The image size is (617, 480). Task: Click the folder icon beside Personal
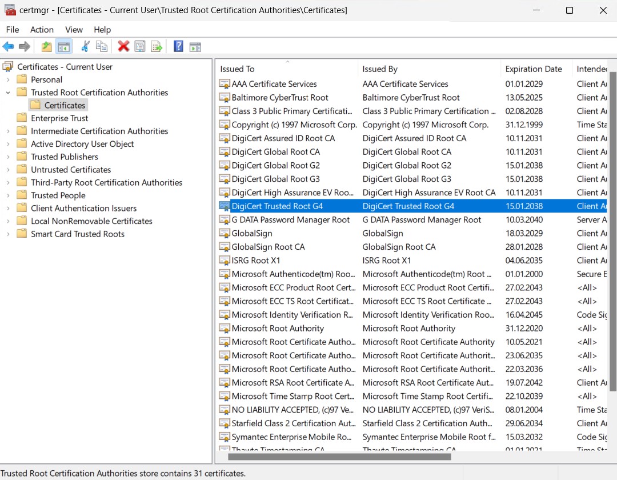pos(22,79)
